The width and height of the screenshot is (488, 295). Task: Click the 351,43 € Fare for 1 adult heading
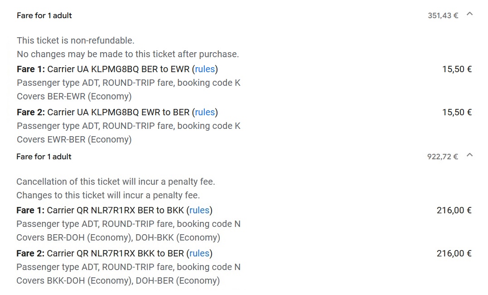[44, 15]
